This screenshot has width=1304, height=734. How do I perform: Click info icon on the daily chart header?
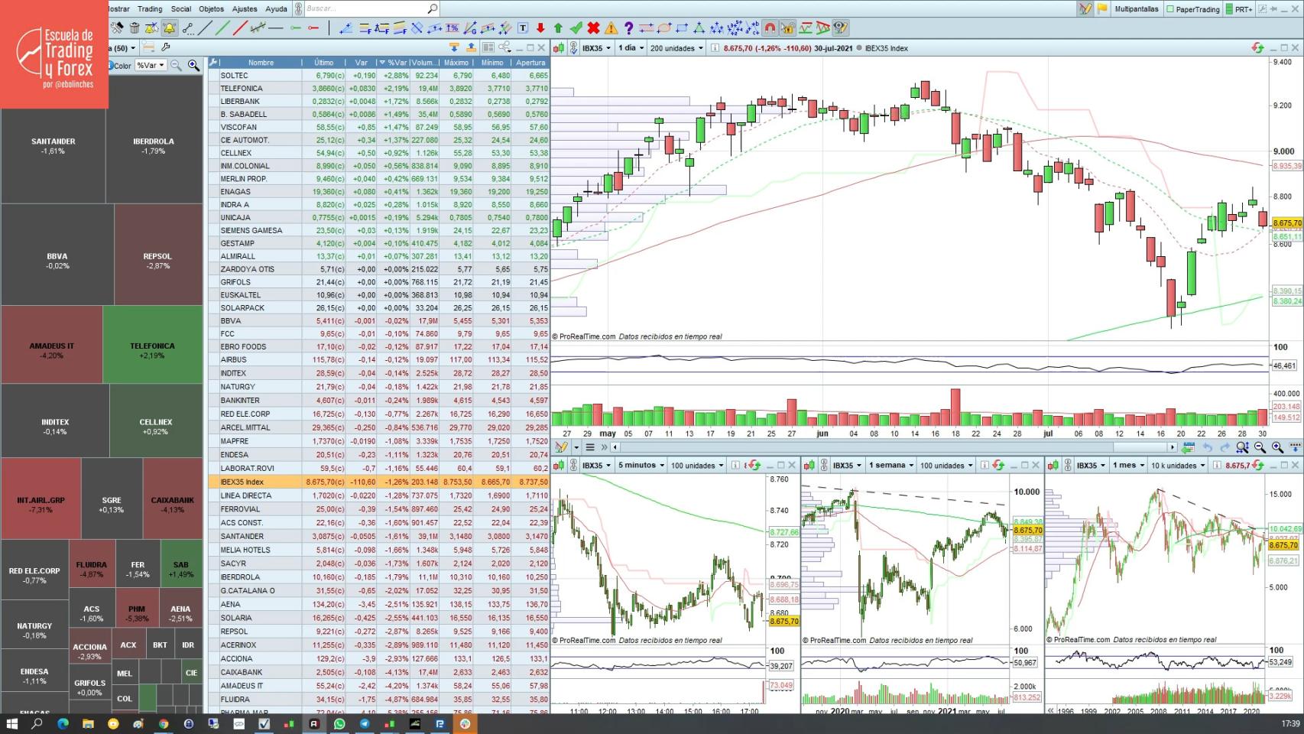(x=715, y=48)
